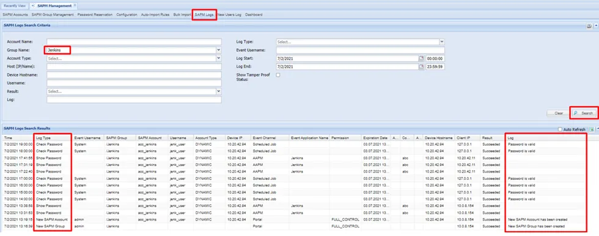Select the Auto-Import Rules tab
The width and height of the screenshot is (599, 236).
point(155,15)
